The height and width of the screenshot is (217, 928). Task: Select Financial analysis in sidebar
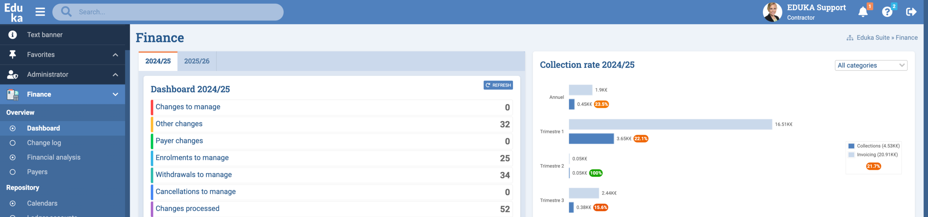[x=54, y=157]
